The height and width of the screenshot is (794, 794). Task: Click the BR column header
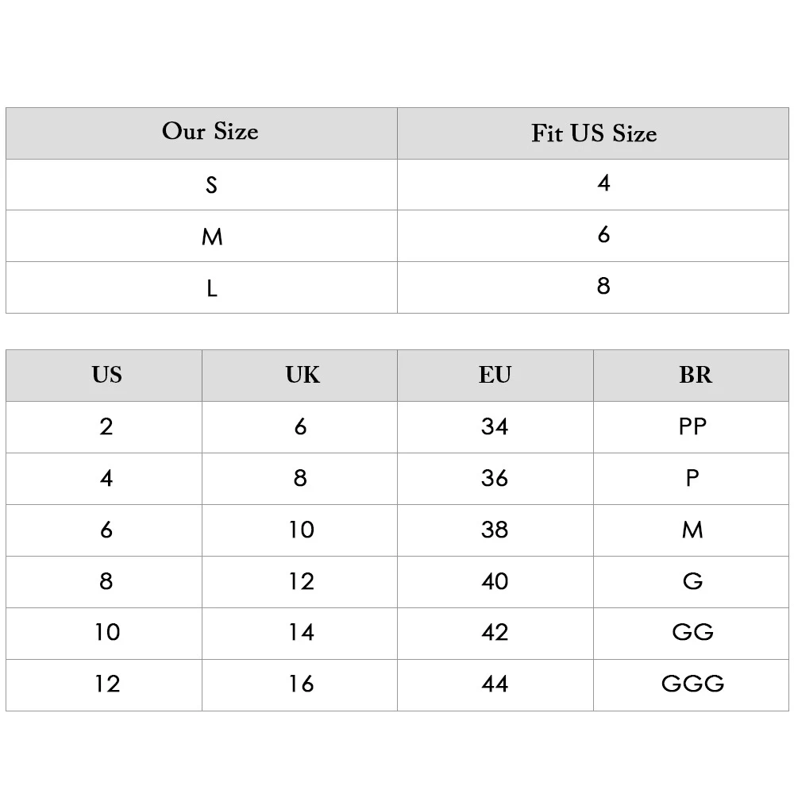tap(695, 375)
